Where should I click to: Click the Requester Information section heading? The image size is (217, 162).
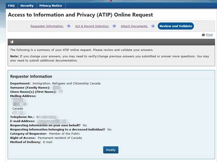[31, 76]
